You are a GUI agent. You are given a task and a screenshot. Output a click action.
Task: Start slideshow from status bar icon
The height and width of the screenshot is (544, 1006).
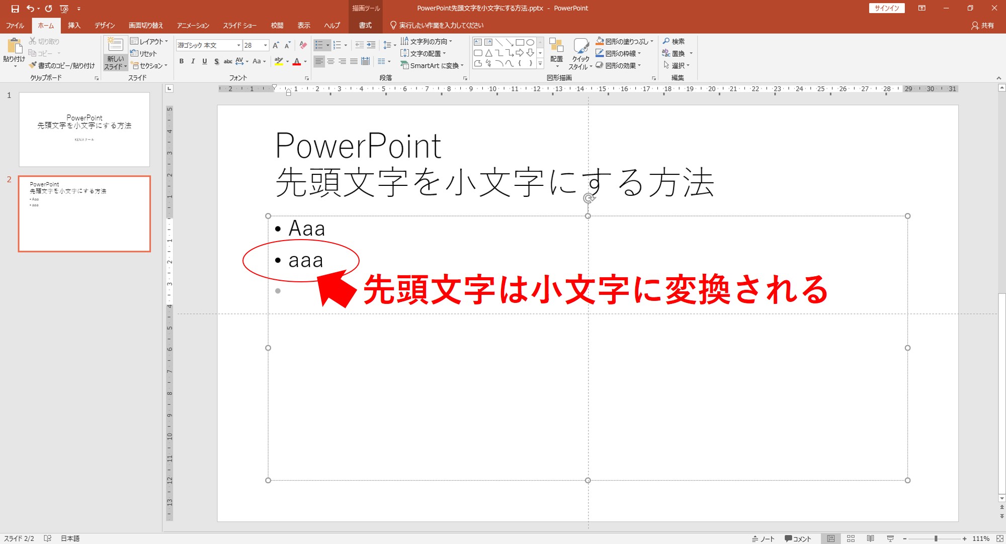click(x=890, y=538)
